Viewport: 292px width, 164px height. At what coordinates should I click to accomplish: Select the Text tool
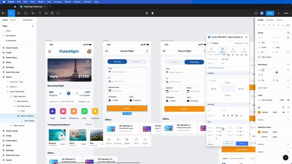pos(40,13)
